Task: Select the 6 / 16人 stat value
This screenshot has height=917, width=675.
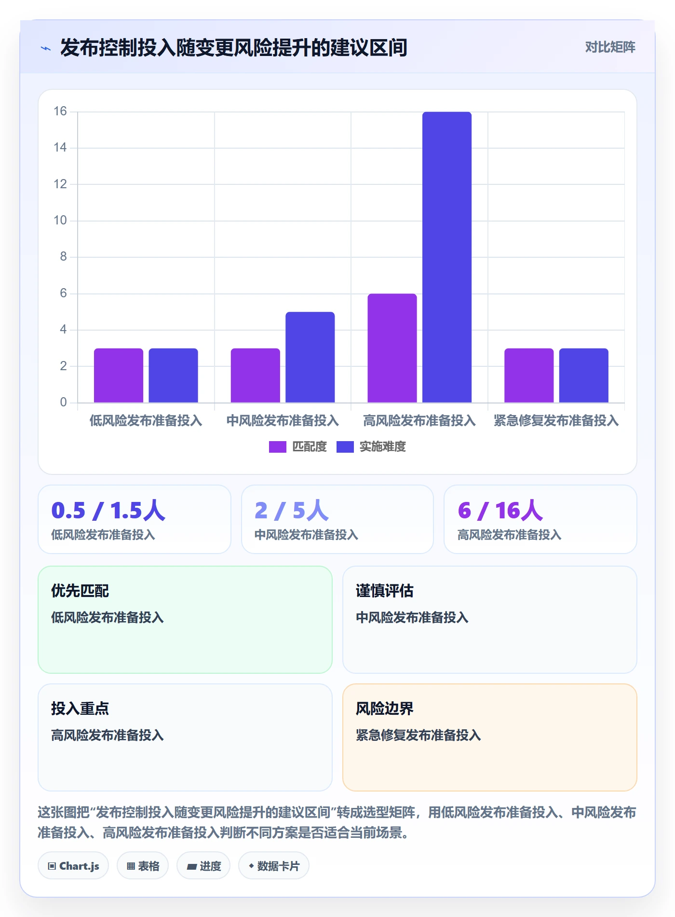Action: [500, 510]
